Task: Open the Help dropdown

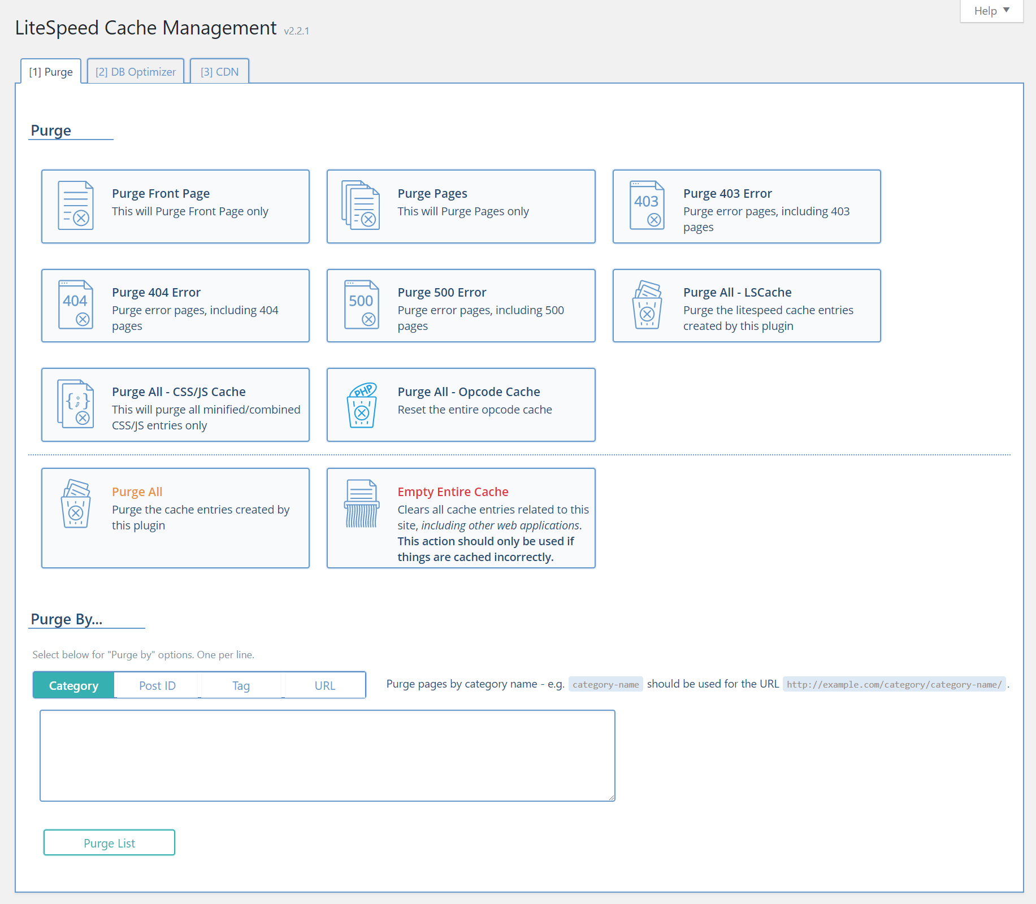Action: (992, 11)
